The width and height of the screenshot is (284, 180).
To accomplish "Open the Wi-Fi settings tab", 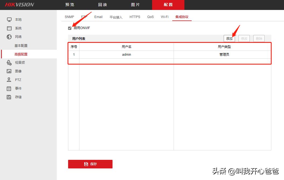I will [x=164, y=17].
